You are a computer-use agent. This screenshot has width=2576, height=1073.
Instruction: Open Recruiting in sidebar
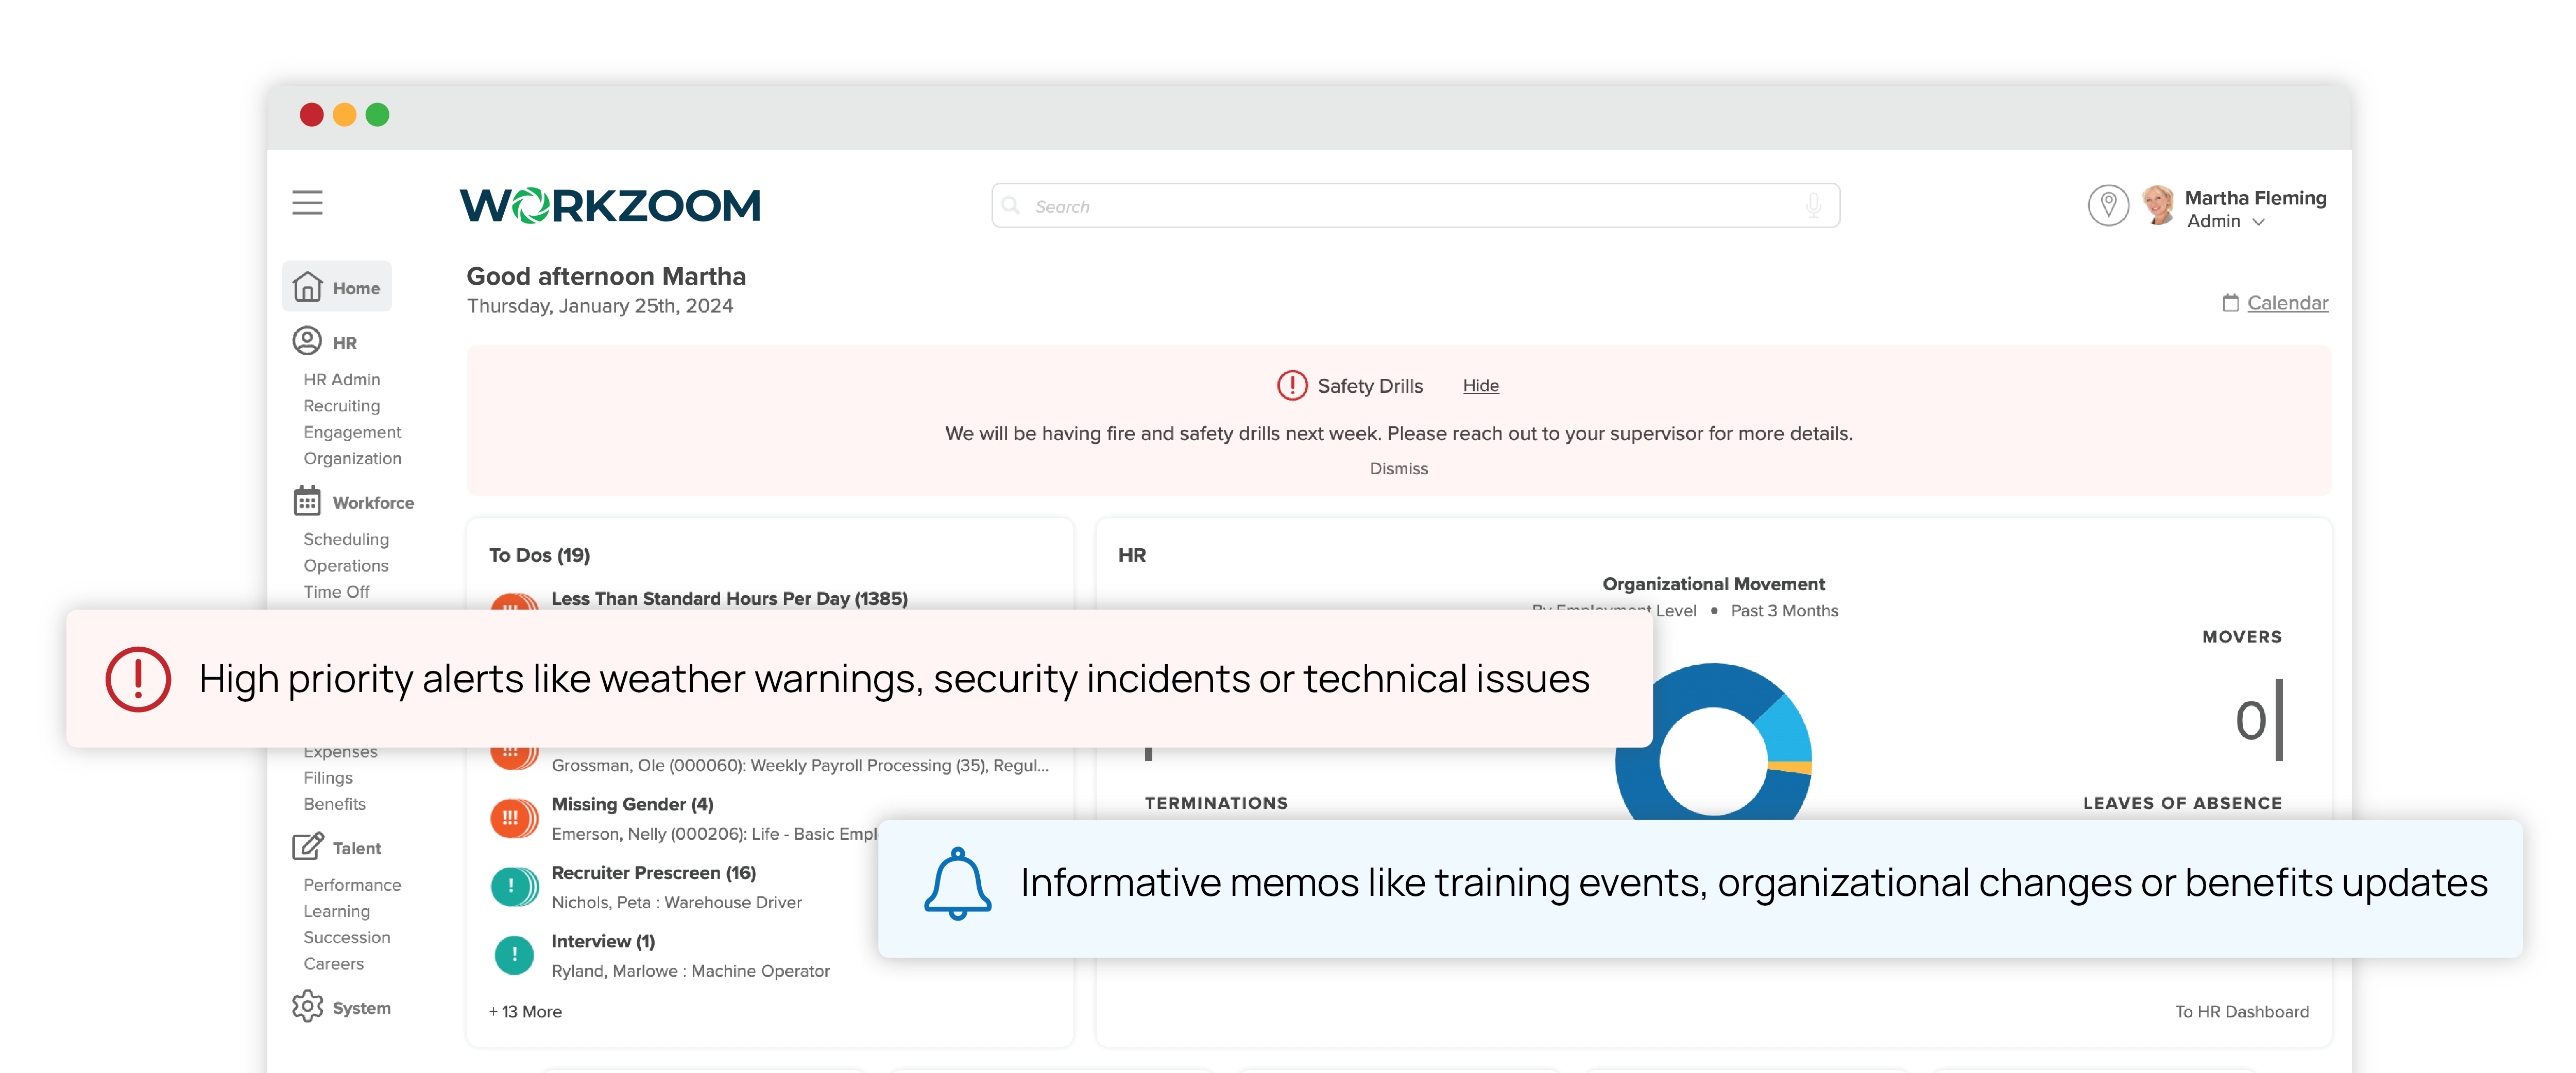[342, 406]
